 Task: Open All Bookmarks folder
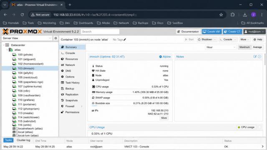(253, 23)
